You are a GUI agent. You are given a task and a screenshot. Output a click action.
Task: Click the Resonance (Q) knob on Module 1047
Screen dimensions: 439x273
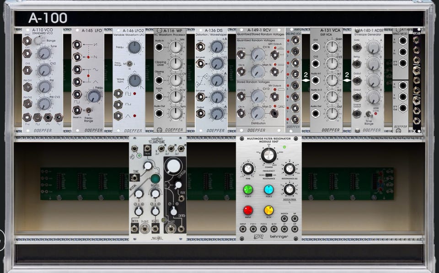tap(289, 169)
